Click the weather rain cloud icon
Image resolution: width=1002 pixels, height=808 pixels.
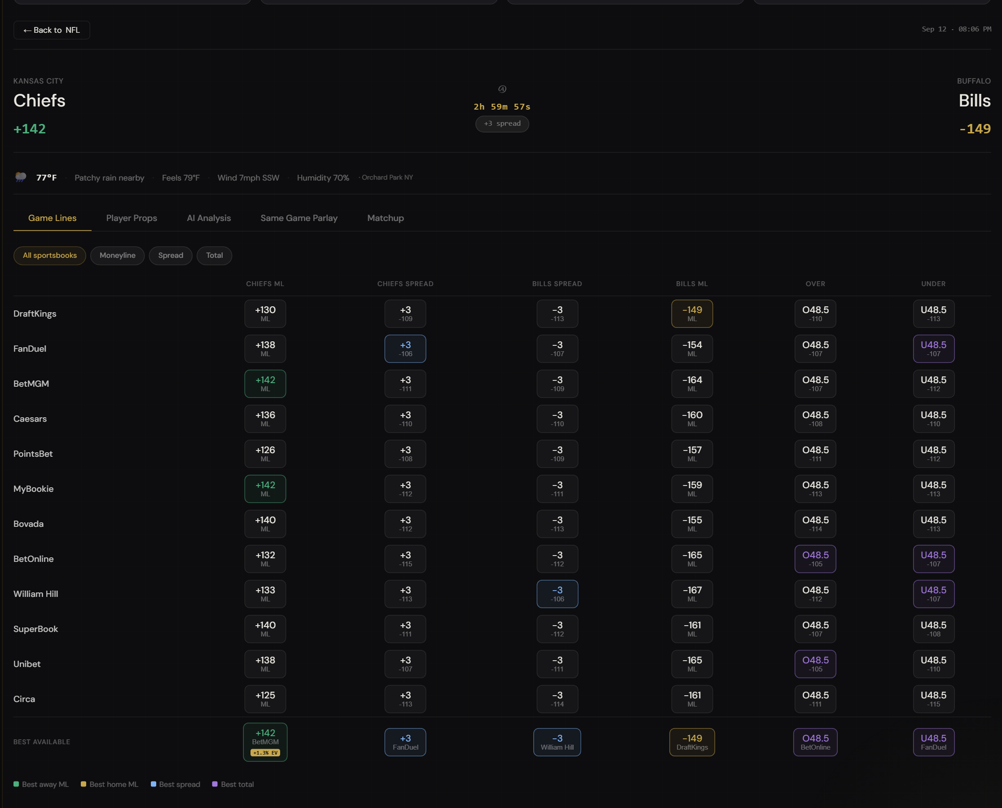point(21,177)
